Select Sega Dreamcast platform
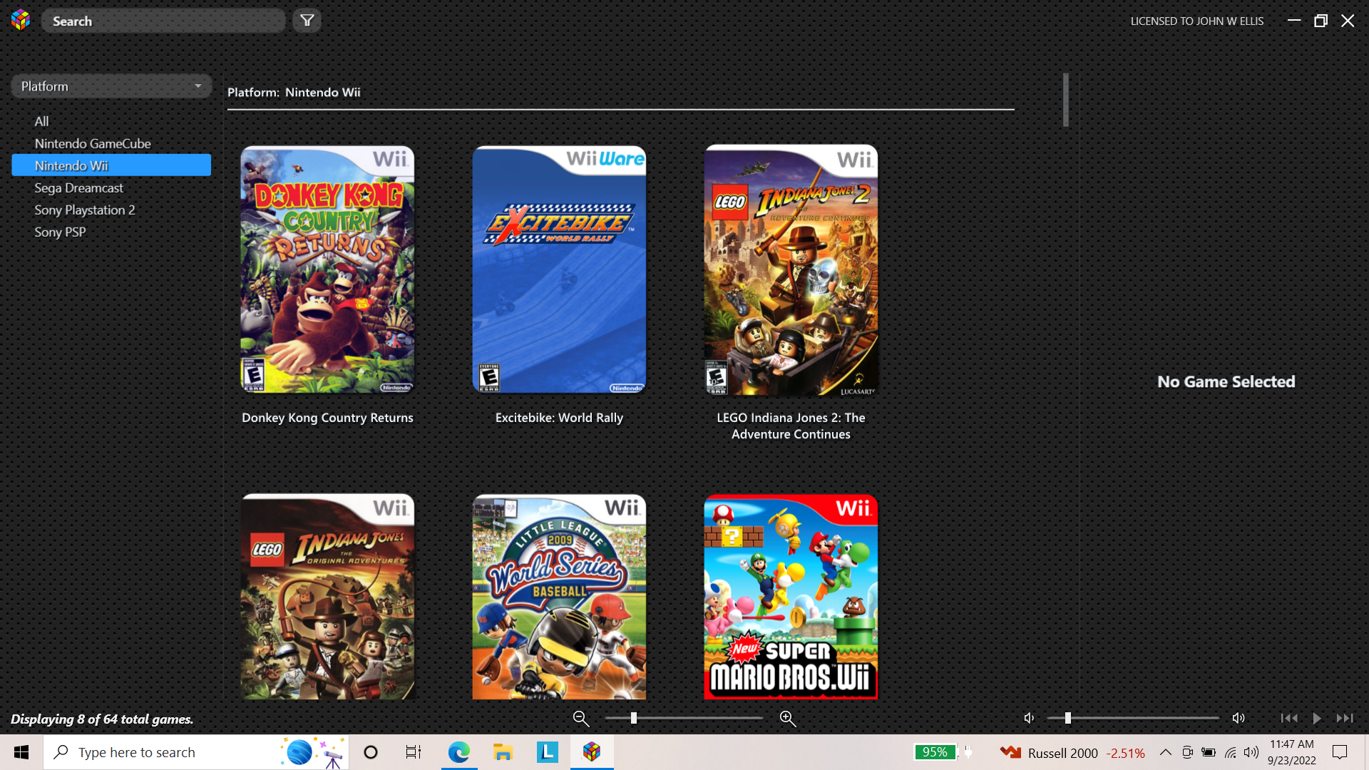The image size is (1369, 770). [79, 188]
